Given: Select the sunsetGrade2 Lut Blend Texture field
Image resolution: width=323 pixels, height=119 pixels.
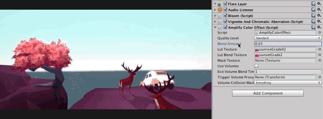Looking at the screenshot, I should coord(285,55).
